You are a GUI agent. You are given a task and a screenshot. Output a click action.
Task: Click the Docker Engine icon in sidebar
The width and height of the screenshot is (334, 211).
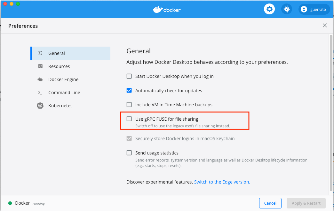40,79
